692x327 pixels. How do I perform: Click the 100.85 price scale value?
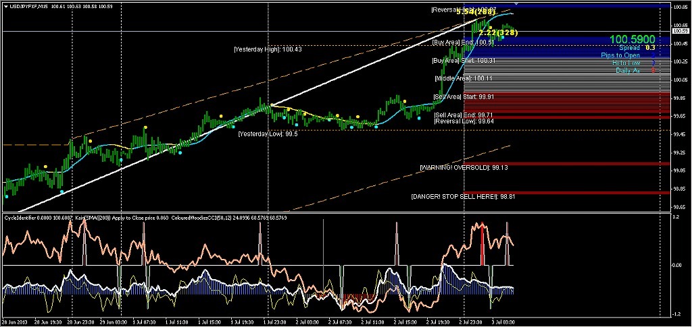click(x=679, y=7)
